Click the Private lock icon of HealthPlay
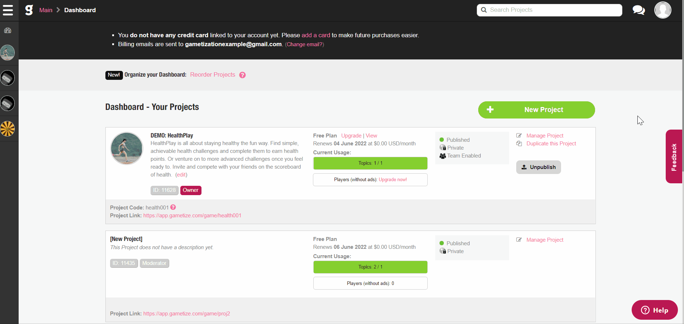Viewport: 684px width, 324px height. coord(443,148)
